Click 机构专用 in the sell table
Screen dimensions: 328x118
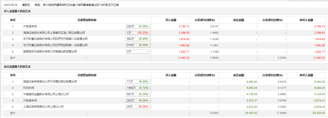tap(29, 88)
